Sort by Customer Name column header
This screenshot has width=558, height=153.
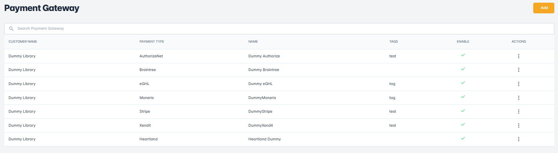tap(23, 42)
